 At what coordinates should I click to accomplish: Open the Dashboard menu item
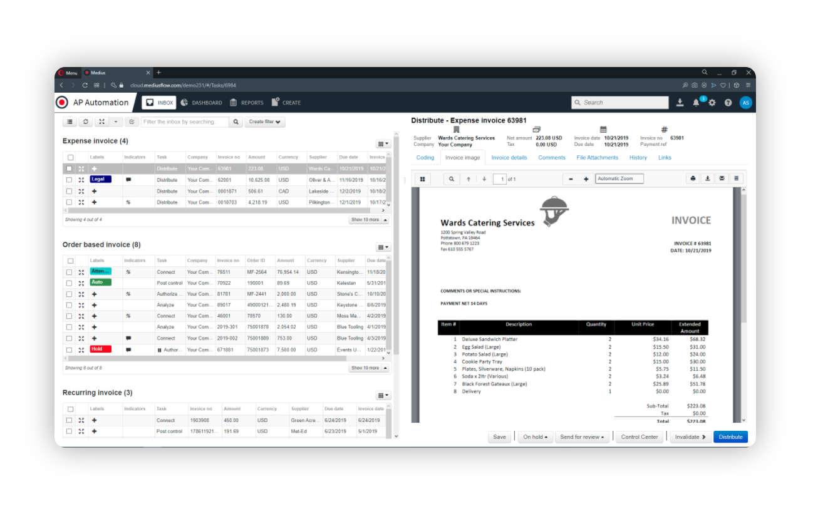click(x=201, y=103)
